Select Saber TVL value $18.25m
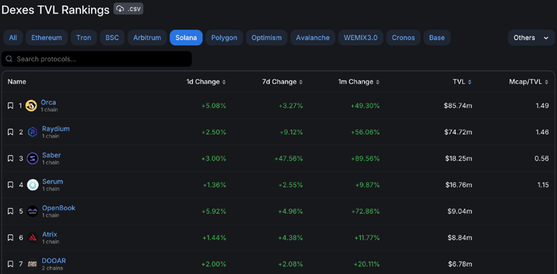Screen dimensions: 557x274 pyautogui.click(x=458, y=159)
